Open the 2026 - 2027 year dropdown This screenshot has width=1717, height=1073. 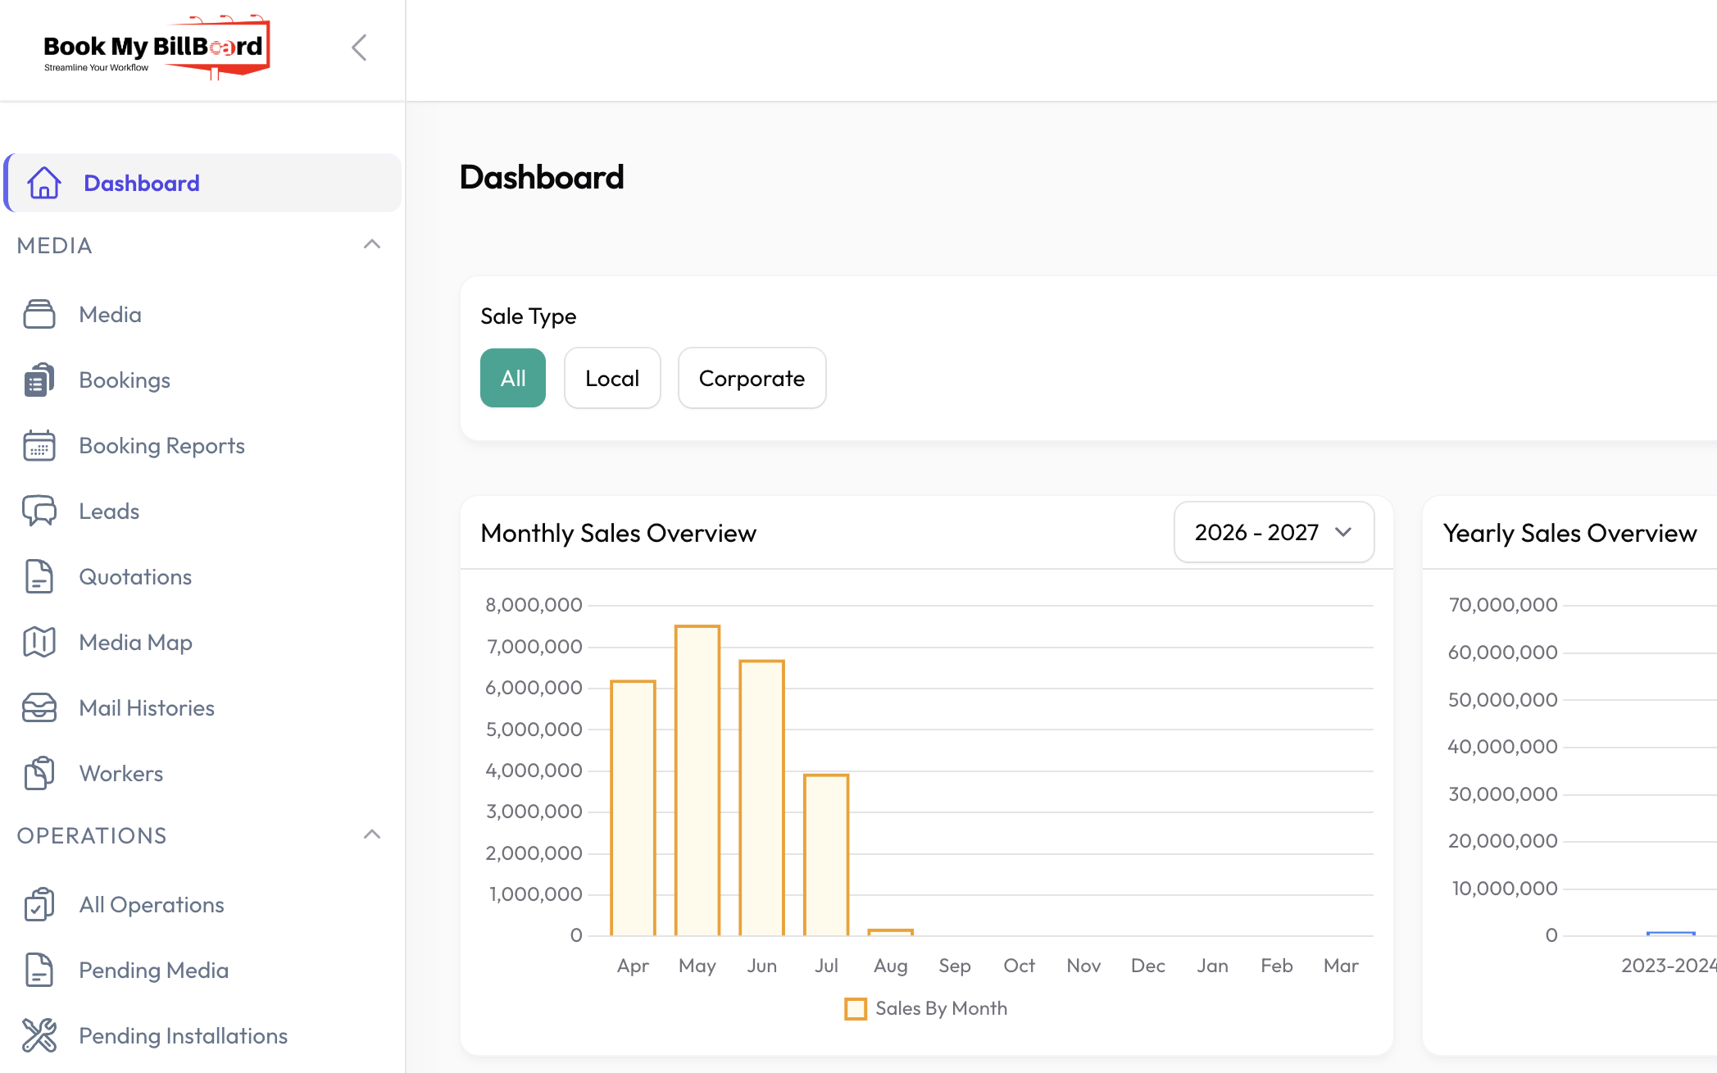tap(1274, 532)
